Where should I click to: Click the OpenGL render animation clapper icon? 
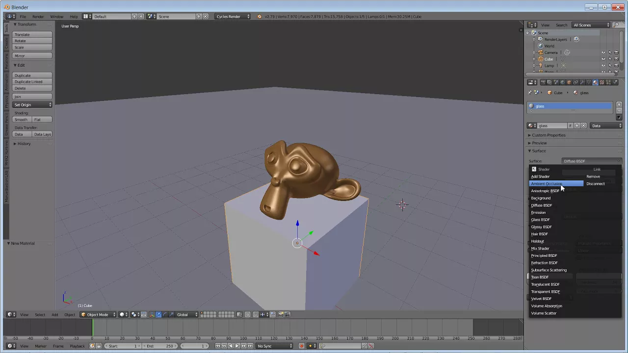[288, 314]
